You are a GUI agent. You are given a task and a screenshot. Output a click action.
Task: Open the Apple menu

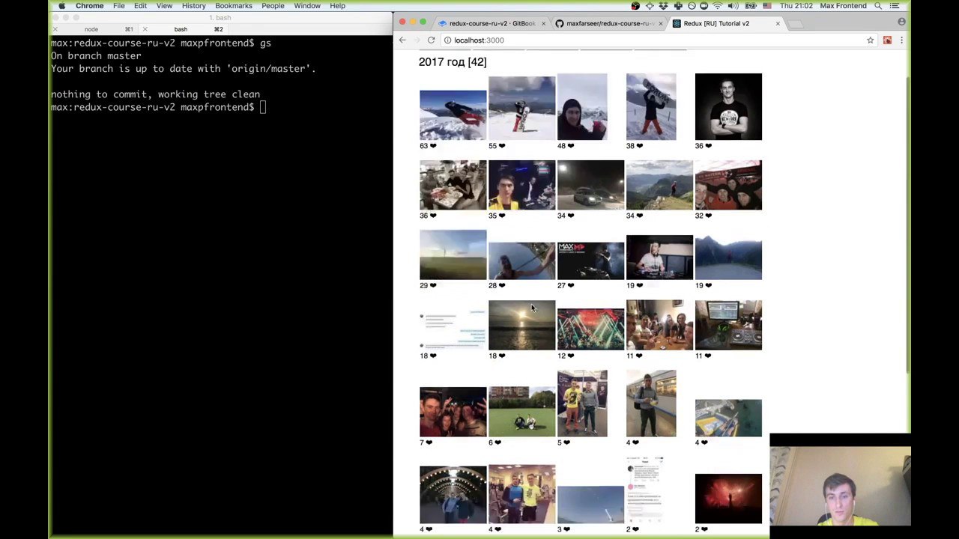(61, 6)
